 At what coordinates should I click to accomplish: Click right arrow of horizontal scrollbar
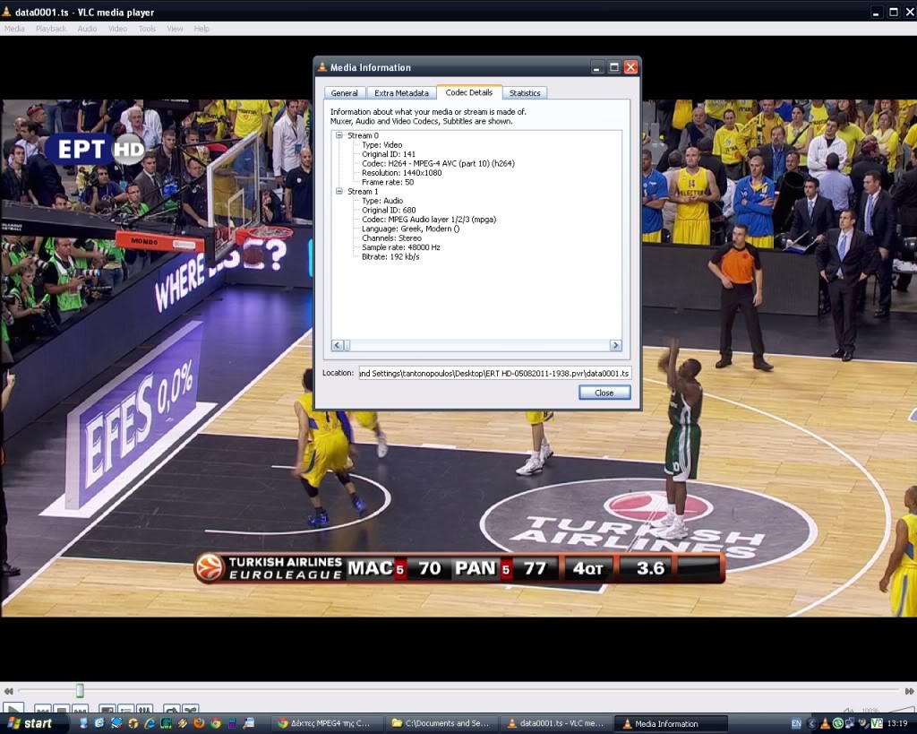(615, 345)
